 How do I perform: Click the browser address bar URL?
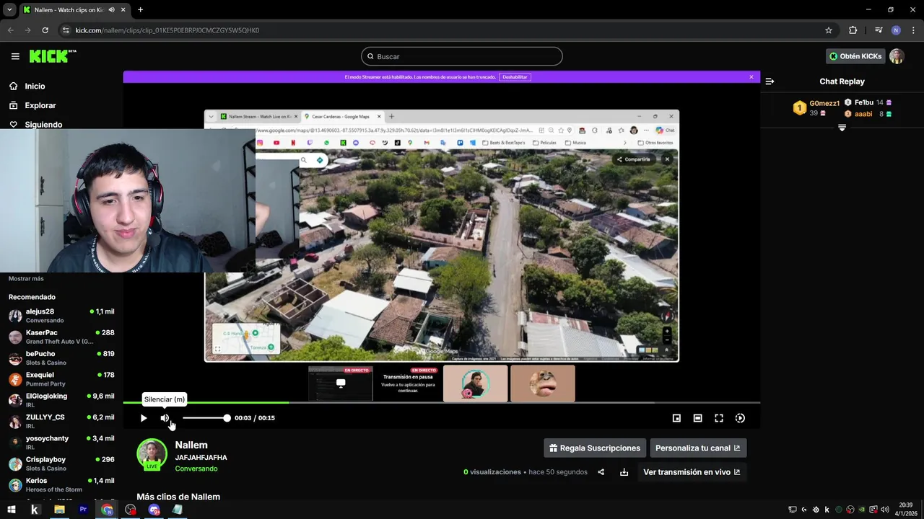pyautogui.click(x=167, y=30)
